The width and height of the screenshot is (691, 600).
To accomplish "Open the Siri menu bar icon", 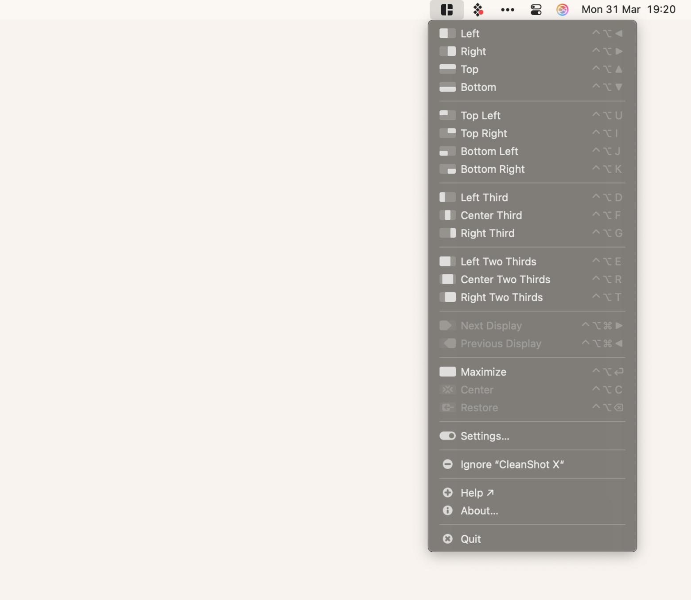I will pyautogui.click(x=562, y=10).
